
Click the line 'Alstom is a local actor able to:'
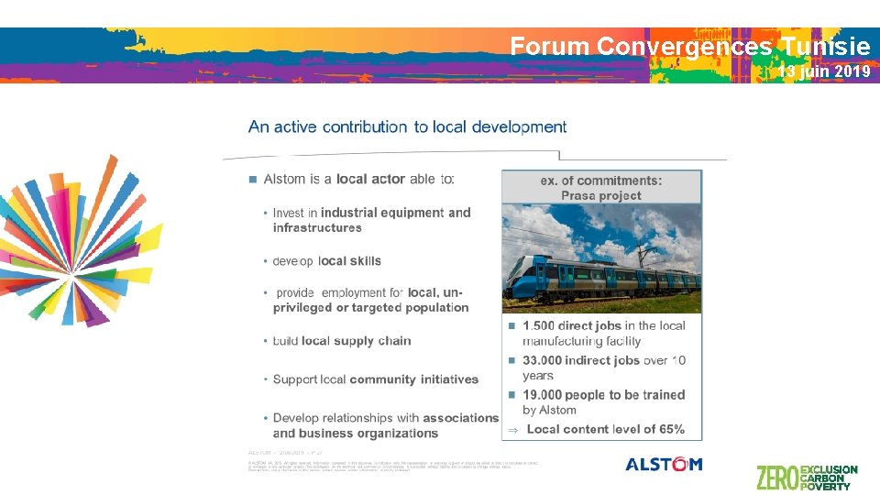(x=358, y=179)
